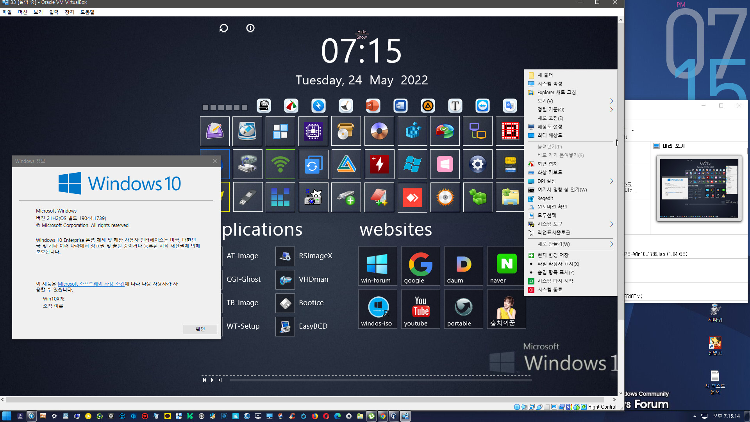
Task: Open the VHDman application icon
Action: 285,279
